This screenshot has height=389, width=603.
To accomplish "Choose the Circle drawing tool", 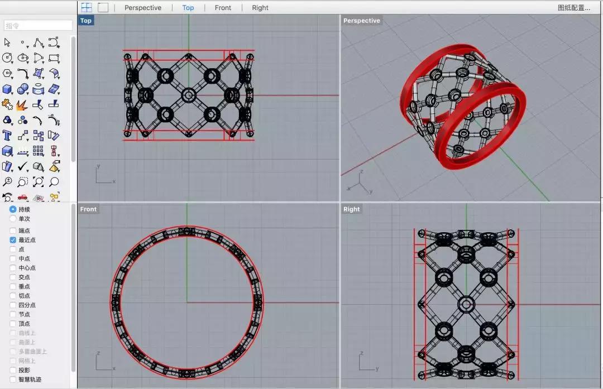I will pyautogui.click(x=7, y=57).
